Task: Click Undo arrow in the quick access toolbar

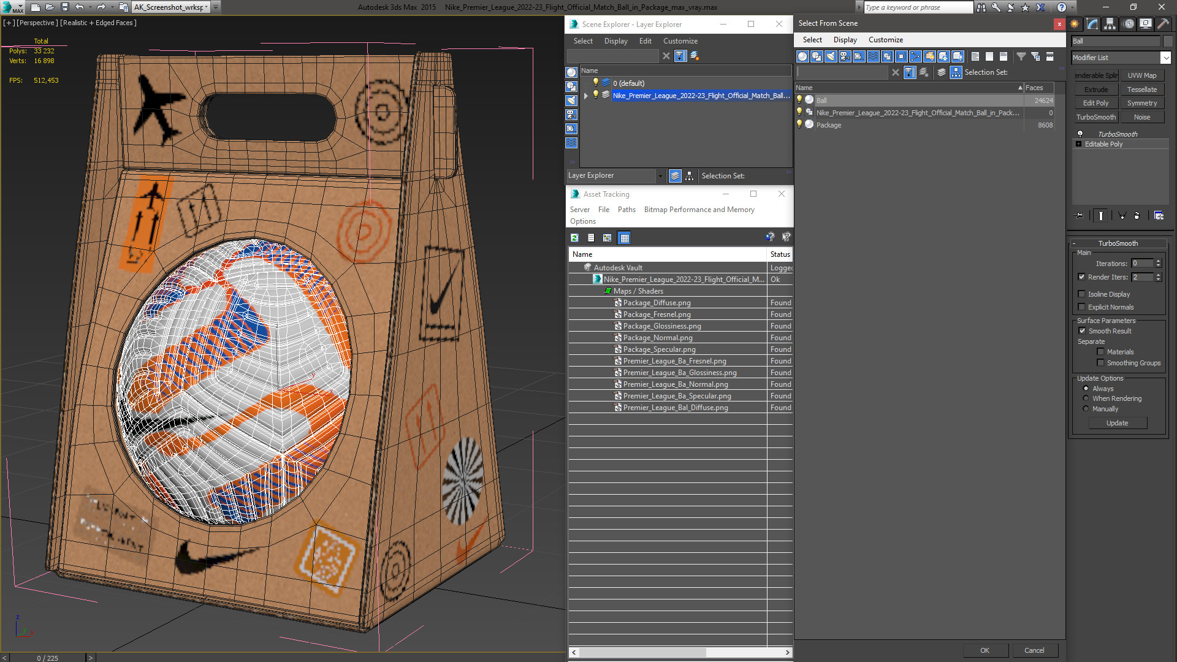Action: (80, 7)
